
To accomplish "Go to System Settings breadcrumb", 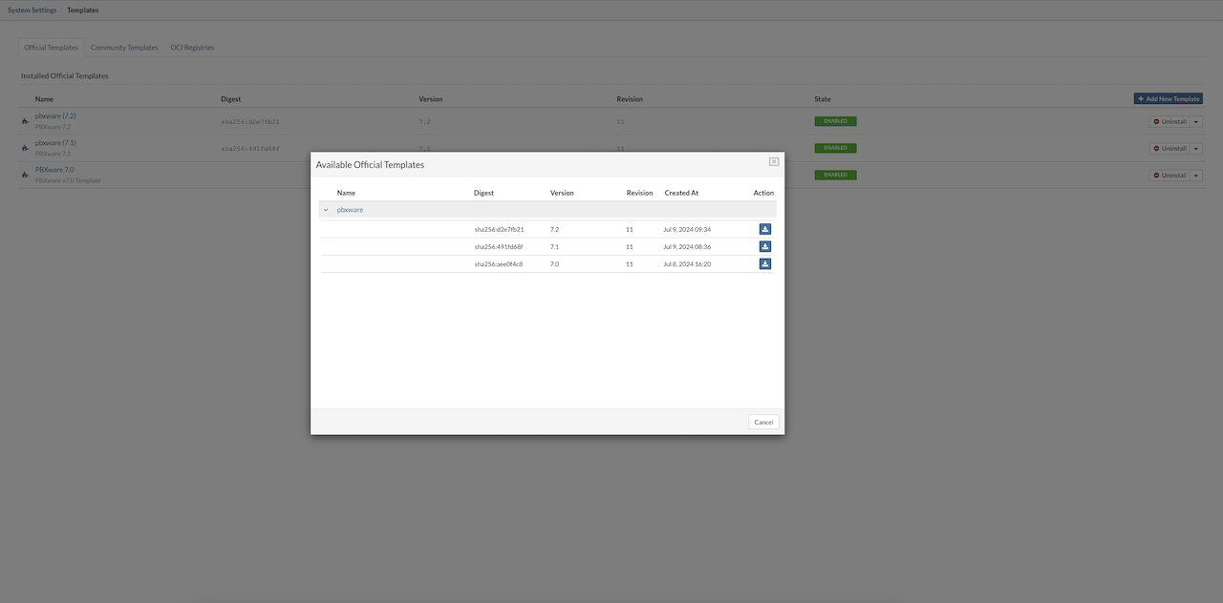I will [32, 10].
